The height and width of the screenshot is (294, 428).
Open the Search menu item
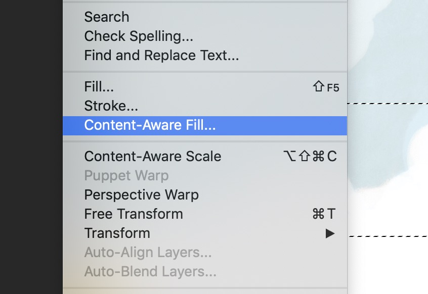click(205, 17)
